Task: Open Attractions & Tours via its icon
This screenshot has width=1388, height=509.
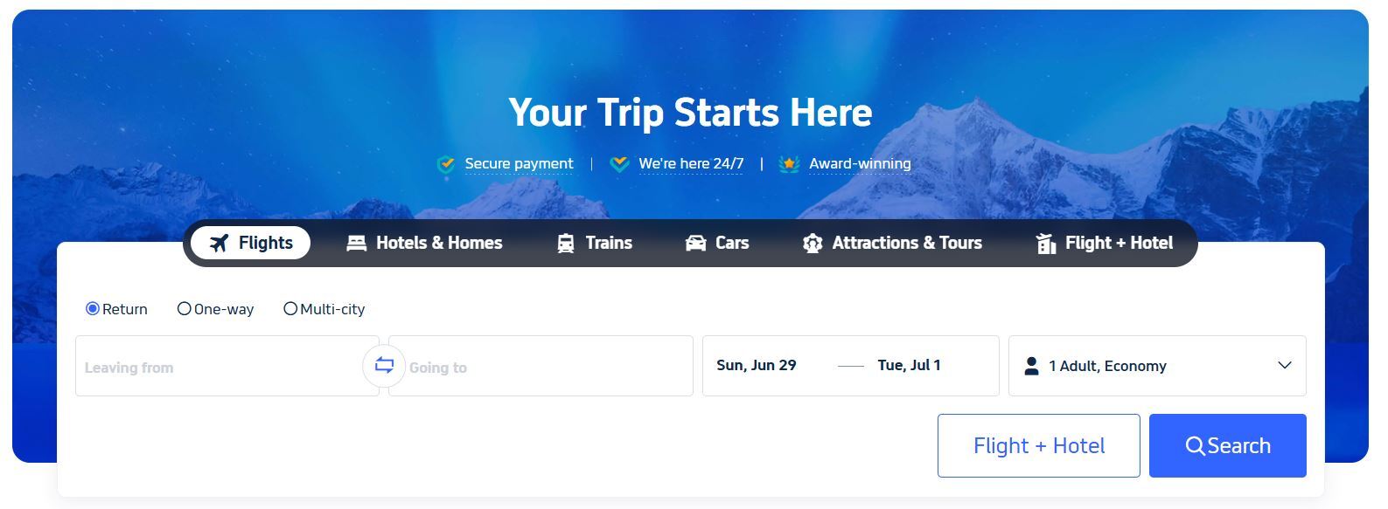Action: pyautogui.click(x=812, y=243)
